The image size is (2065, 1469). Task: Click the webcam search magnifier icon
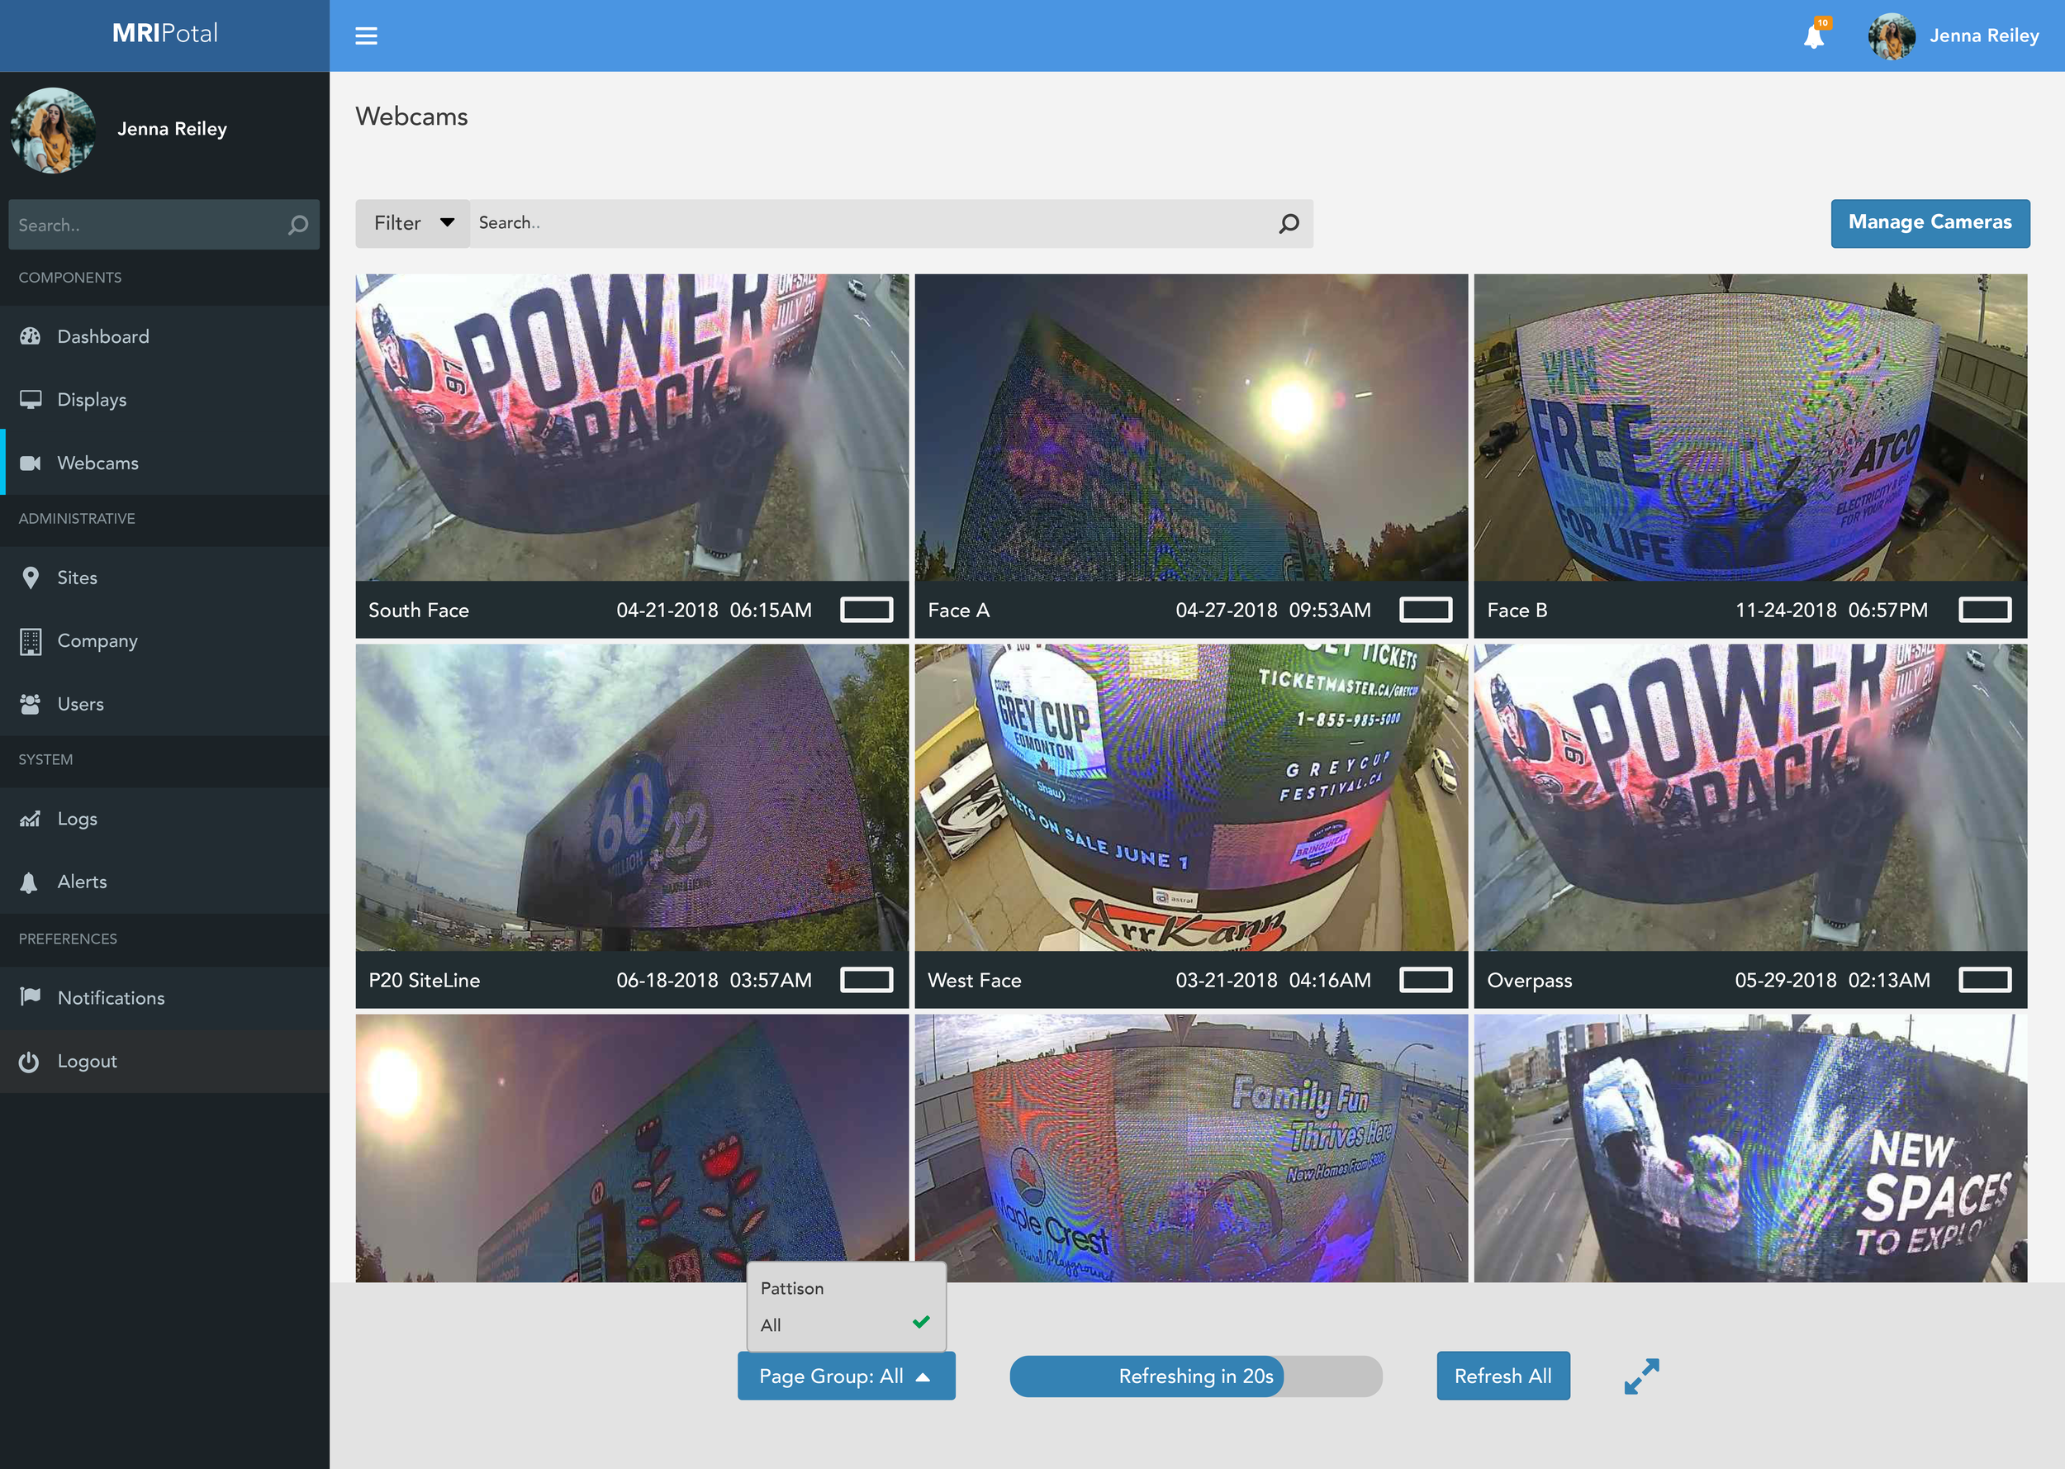tap(1289, 223)
